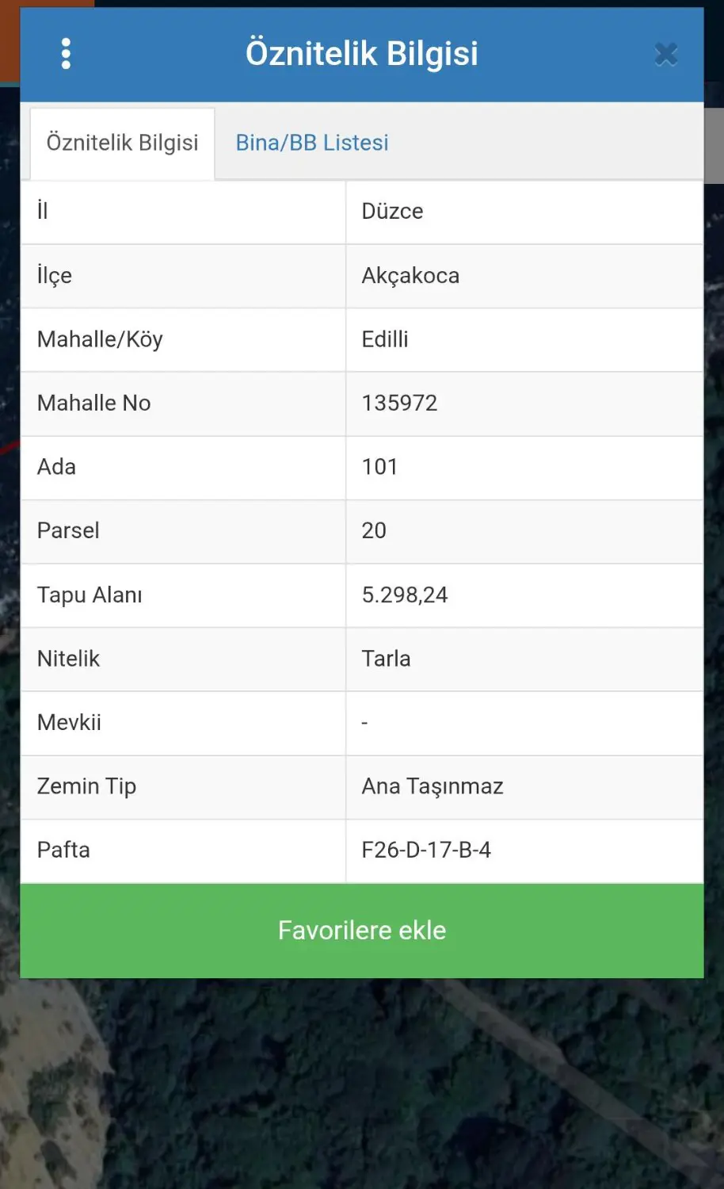The image size is (724, 1189).
Task: Select the Tapu Alanı value 5.298,24
Action: click(405, 595)
